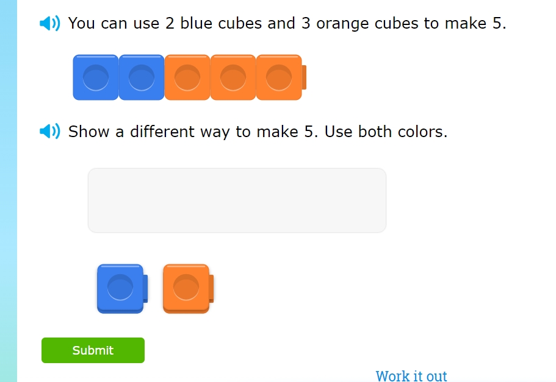The width and height of the screenshot is (556, 382).
Task: Click the connector peg on the lower blue cube
Action: [145, 288]
